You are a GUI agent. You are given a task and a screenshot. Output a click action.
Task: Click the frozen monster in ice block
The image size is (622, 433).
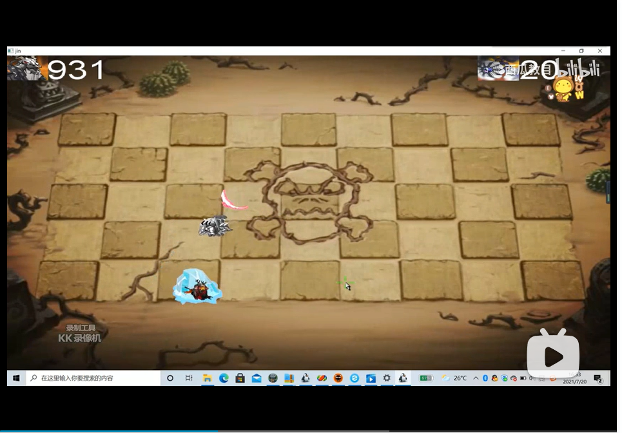(197, 287)
